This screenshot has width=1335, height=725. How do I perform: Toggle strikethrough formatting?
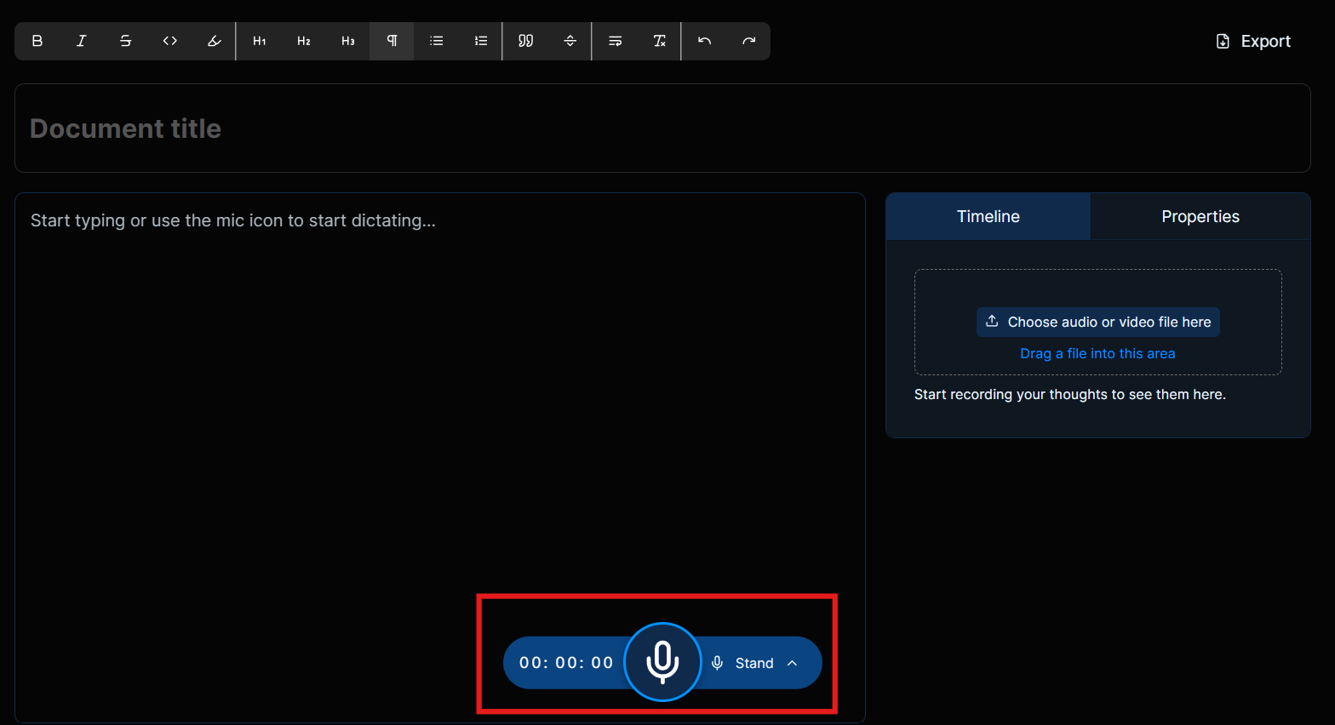pos(126,41)
